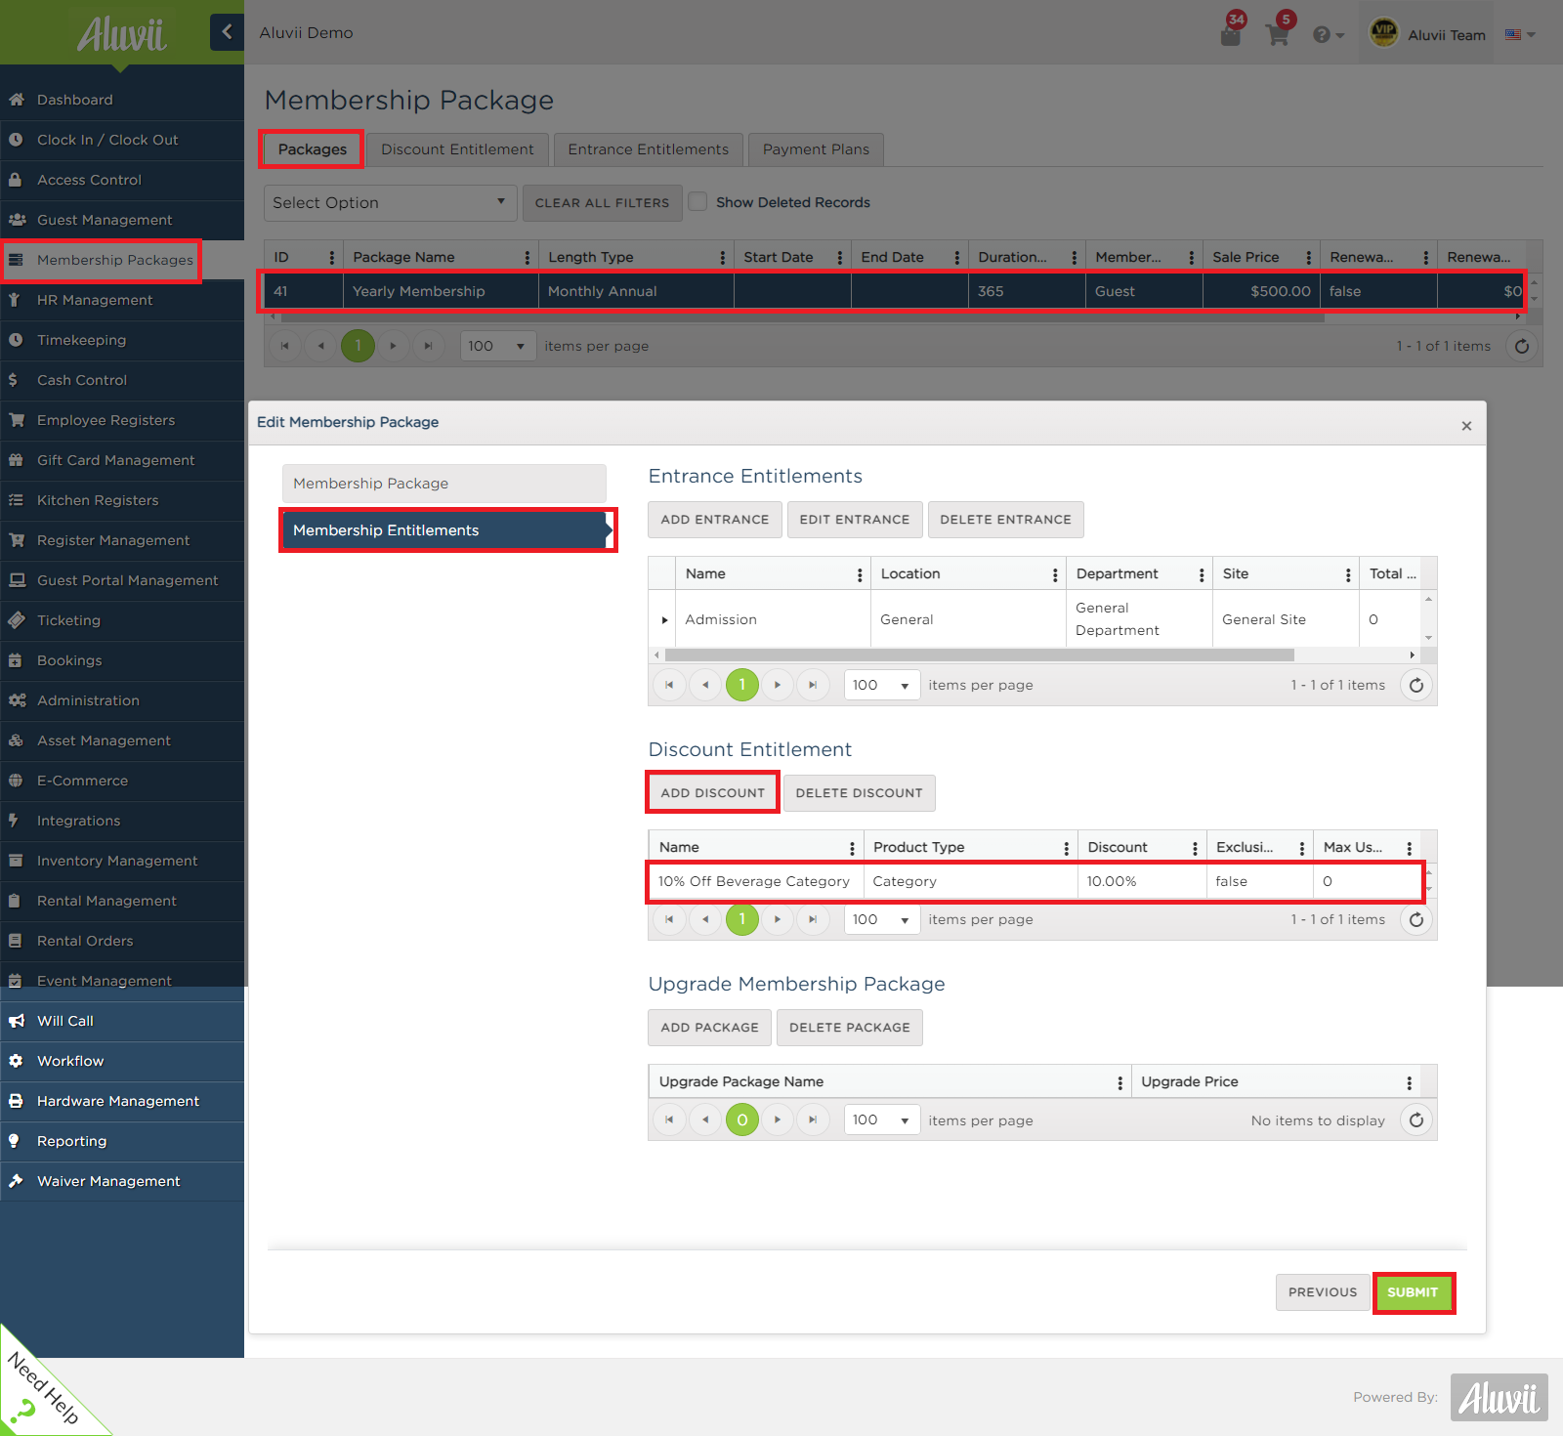Open items per page dropdown in Upgrade Package grid
This screenshot has height=1436, width=1563.
pyautogui.click(x=882, y=1119)
